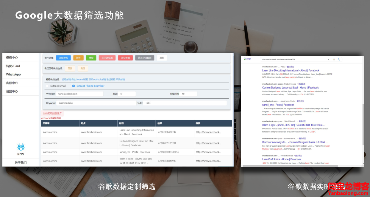The width and height of the screenshot is (370, 197).
Task: Open 模板中心 in the sidebar
Action: click(x=12, y=58)
